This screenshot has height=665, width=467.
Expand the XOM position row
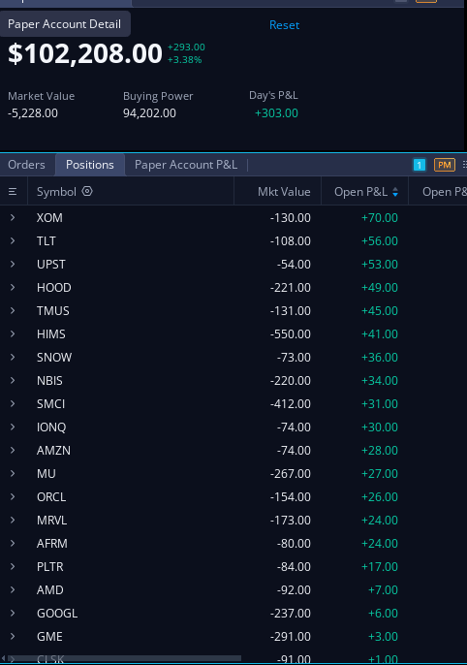13,217
